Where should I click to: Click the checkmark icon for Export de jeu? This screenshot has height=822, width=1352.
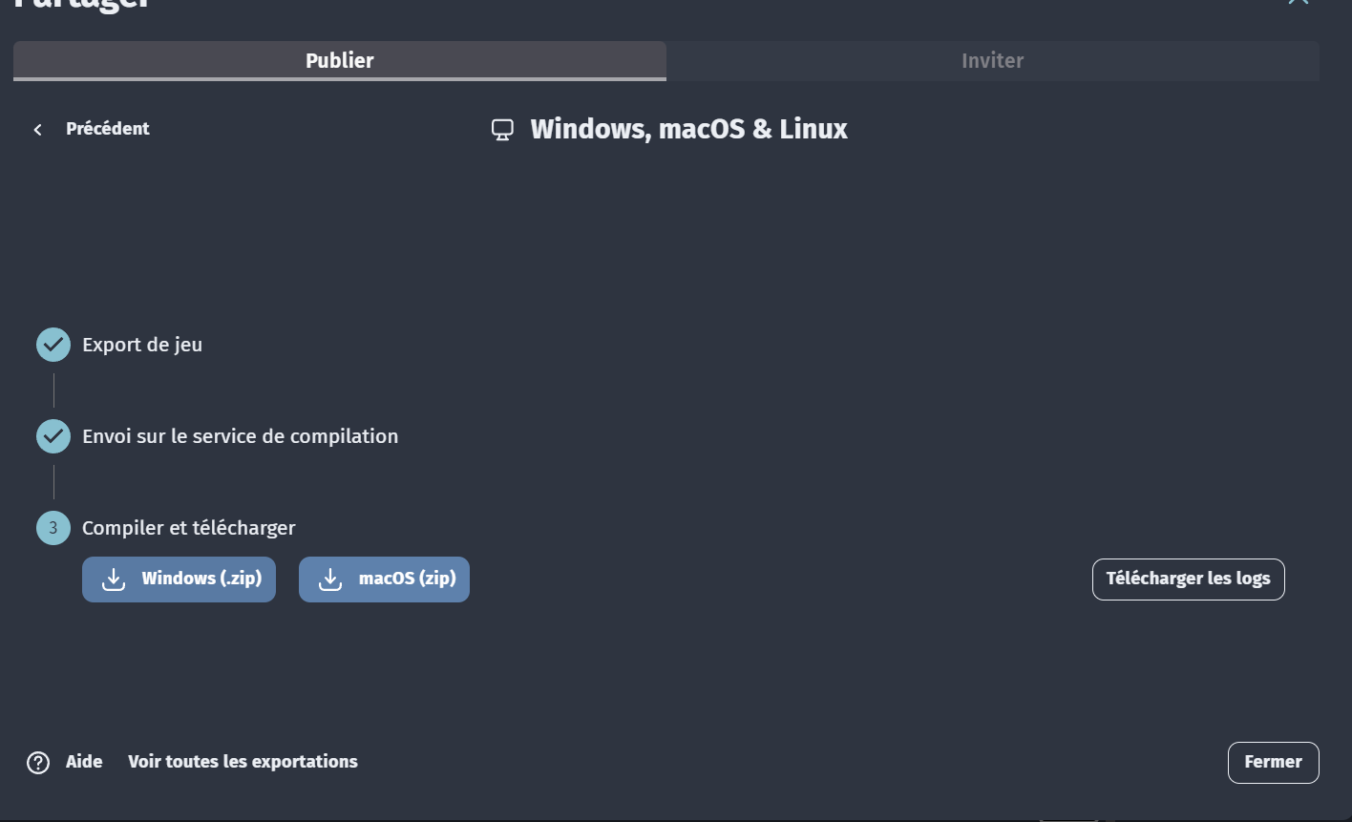click(x=53, y=345)
